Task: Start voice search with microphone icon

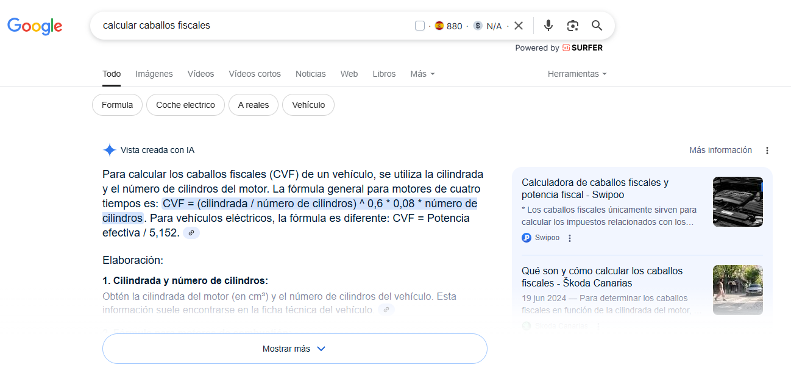Action: point(548,26)
